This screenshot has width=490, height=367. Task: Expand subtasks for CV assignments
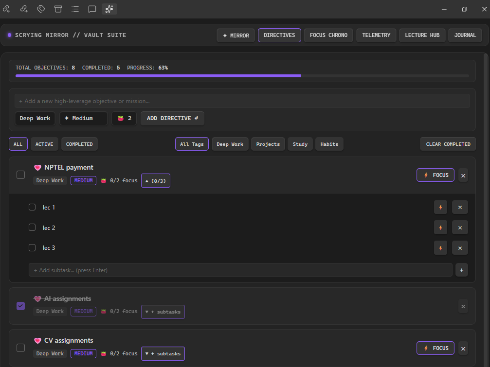click(x=163, y=353)
